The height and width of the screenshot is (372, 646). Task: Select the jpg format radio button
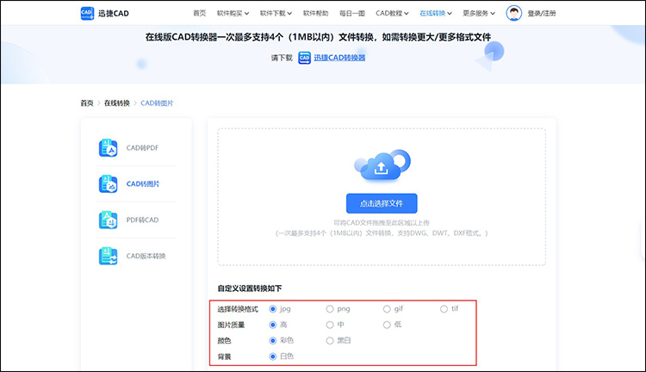pyautogui.click(x=273, y=309)
